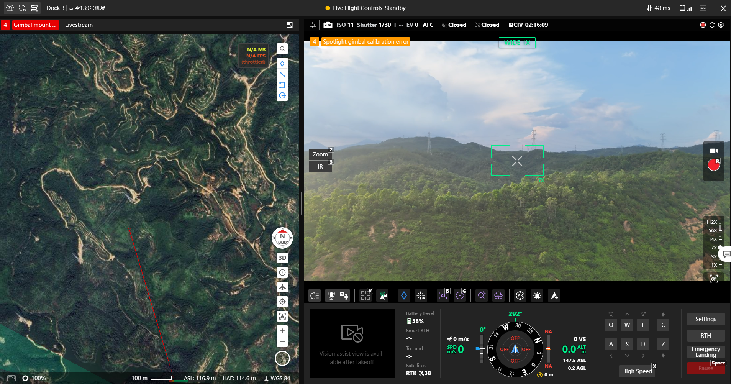Switch camera feed to IR mode

(x=320, y=166)
